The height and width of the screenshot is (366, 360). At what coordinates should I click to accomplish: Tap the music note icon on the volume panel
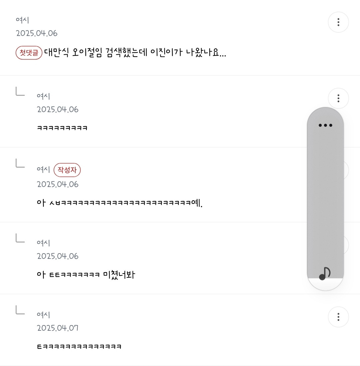pos(325,274)
